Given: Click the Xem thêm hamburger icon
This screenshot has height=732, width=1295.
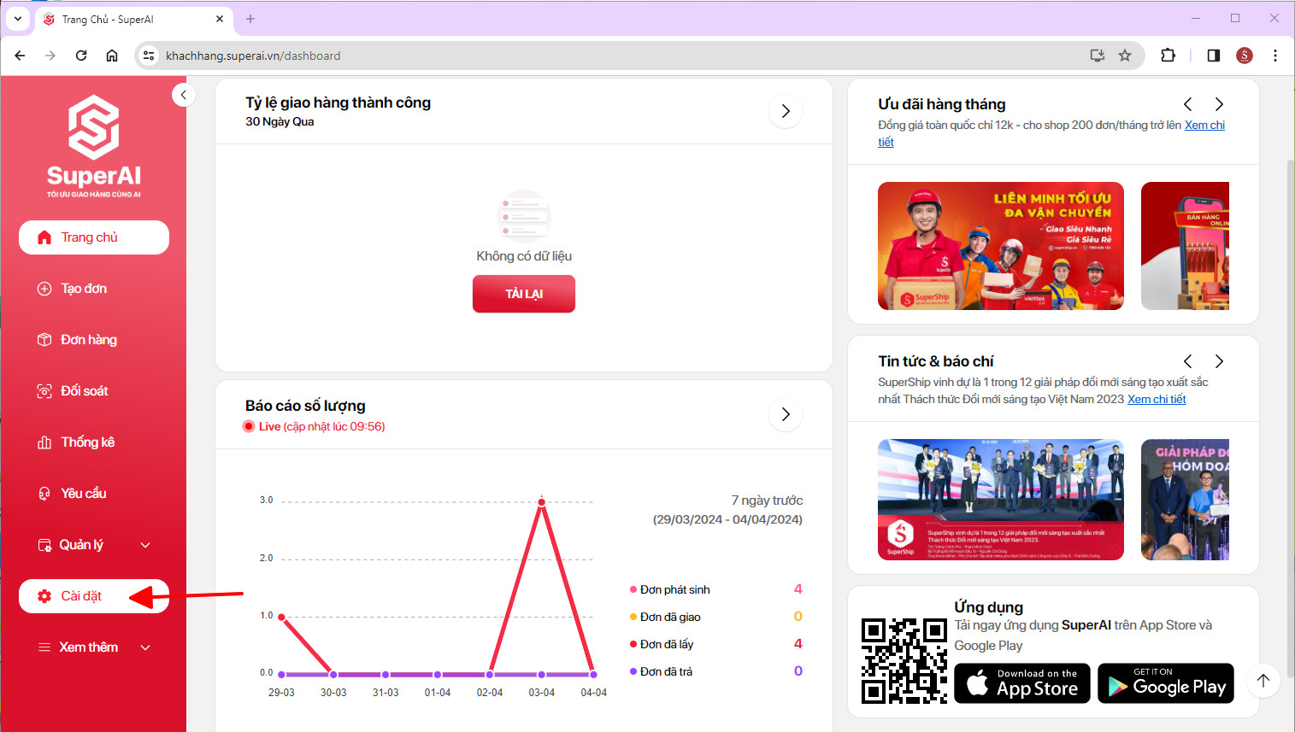Looking at the screenshot, I should (x=44, y=647).
